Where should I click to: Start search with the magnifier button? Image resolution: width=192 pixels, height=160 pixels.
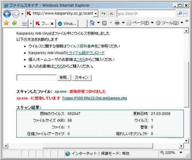click(x=180, y=13)
